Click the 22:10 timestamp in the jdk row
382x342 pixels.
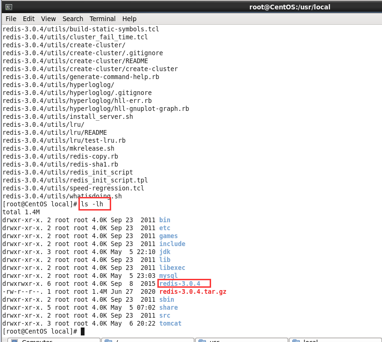point(146,252)
